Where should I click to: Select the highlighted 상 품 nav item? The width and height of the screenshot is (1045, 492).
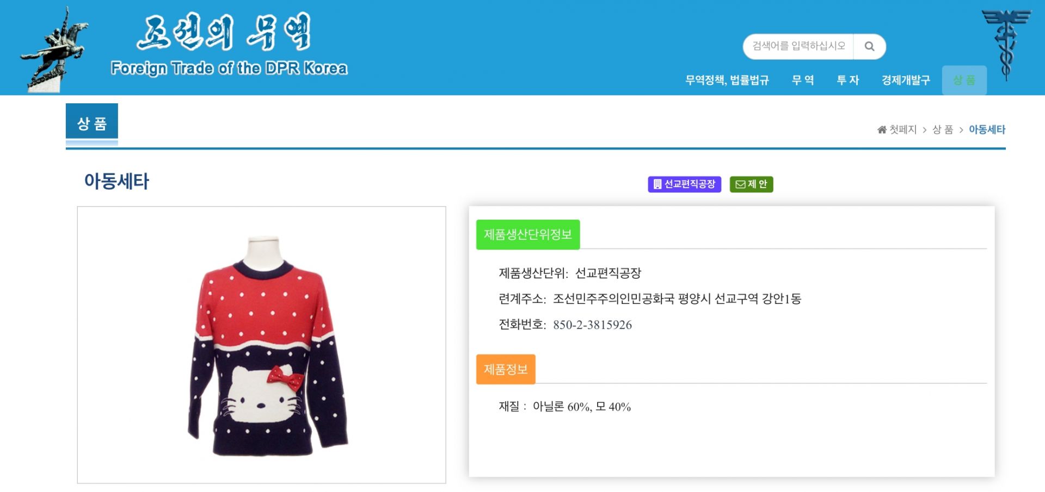pos(964,80)
